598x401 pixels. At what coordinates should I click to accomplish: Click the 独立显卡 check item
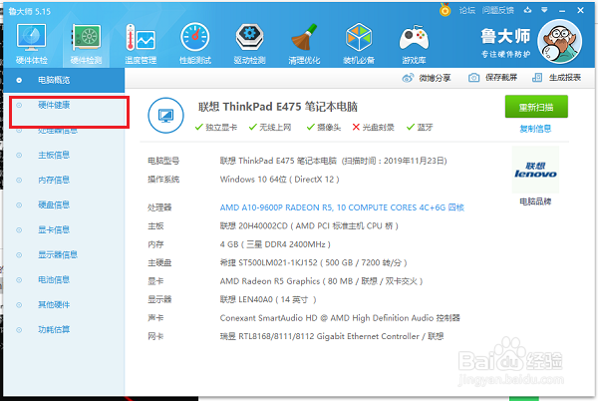click(x=216, y=128)
